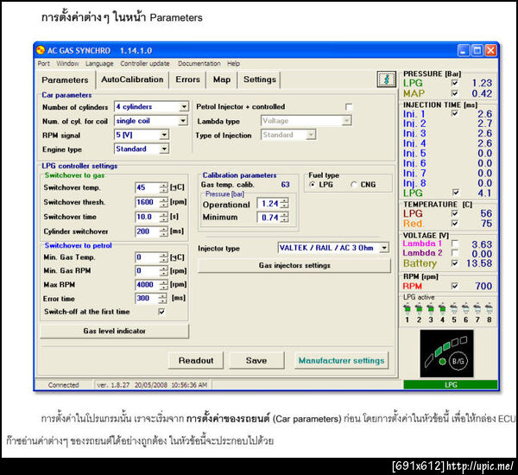Open the Documentation menu
518x475 pixels.
[199, 63]
